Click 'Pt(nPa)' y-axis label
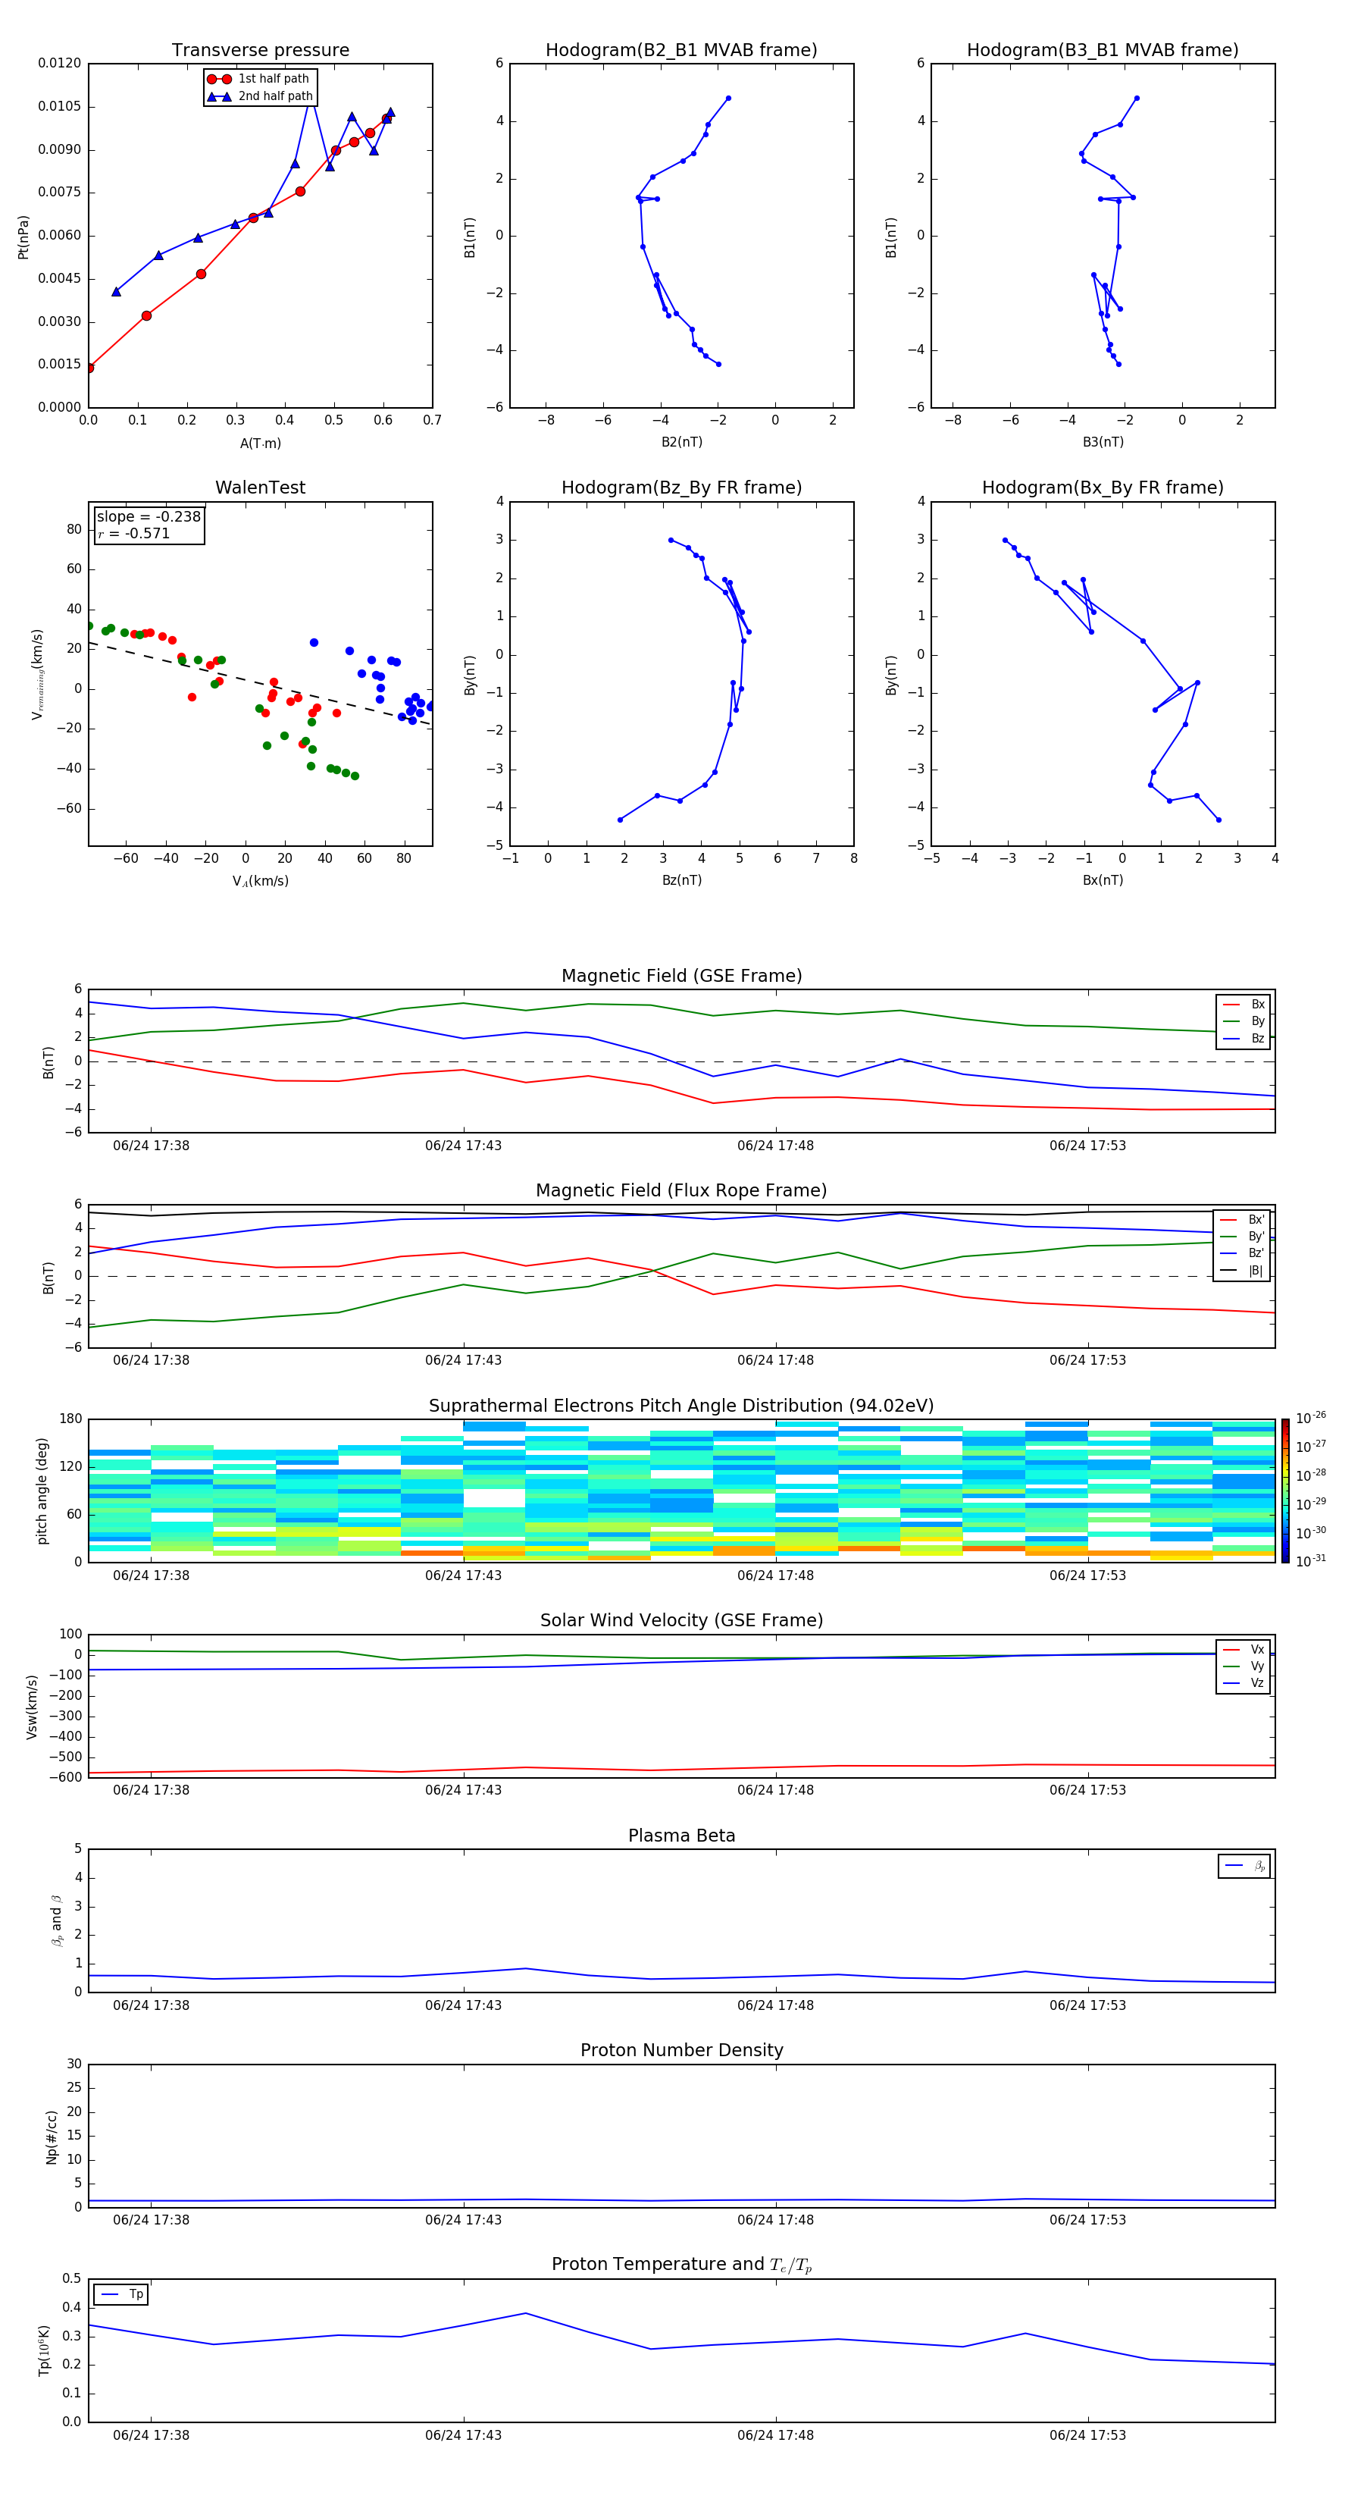The width and height of the screenshot is (1364, 2502). click(x=23, y=236)
